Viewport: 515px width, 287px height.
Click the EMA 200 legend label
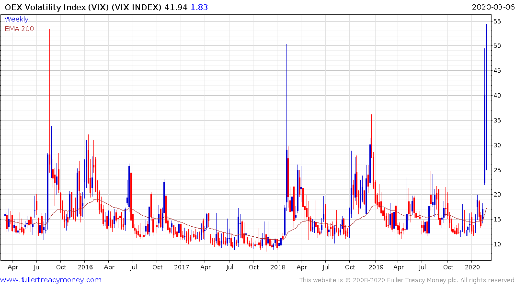pyautogui.click(x=19, y=29)
